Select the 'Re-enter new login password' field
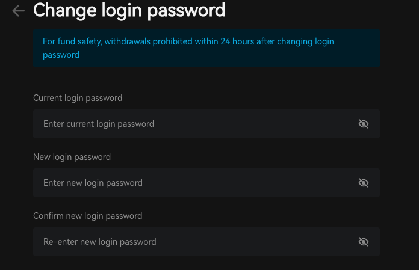 point(206,242)
